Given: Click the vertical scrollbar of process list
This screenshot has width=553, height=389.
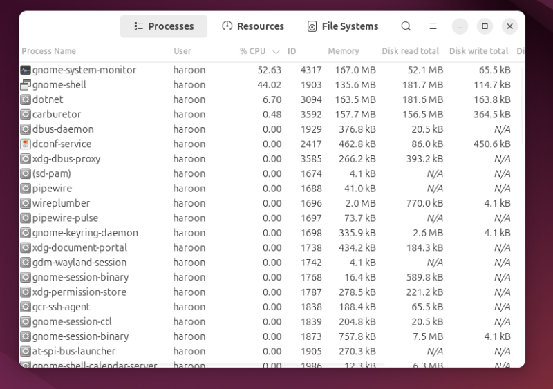Looking at the screenshot, I should tap(522, 106).
